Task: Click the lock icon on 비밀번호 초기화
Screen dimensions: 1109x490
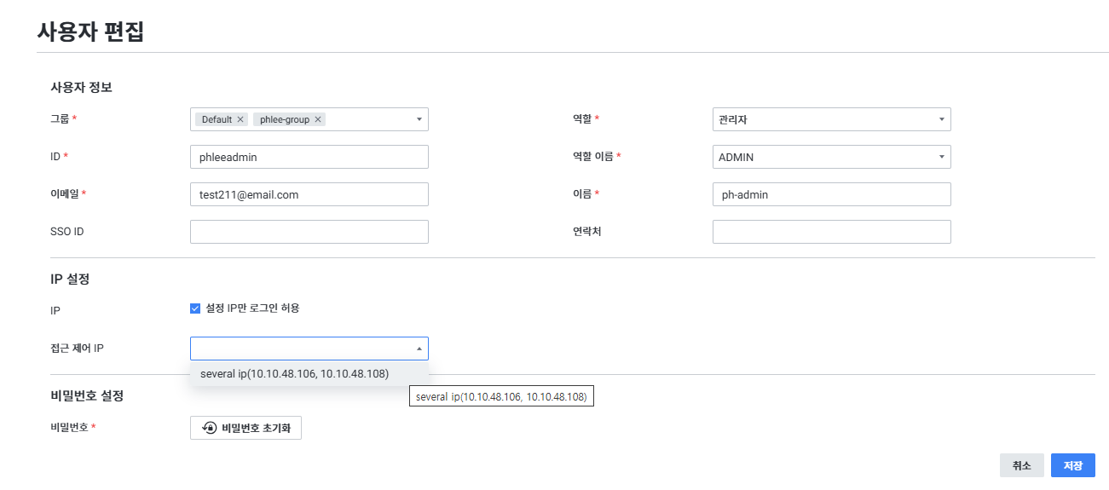Action: [209, 428]
